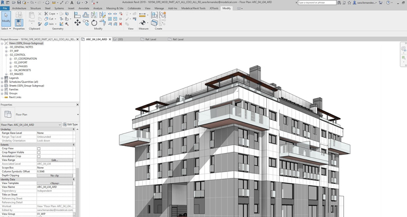This screenshot has width=407, height=217.
Task: Tick the Crop Region Visible checkbox
Action: 39,152
